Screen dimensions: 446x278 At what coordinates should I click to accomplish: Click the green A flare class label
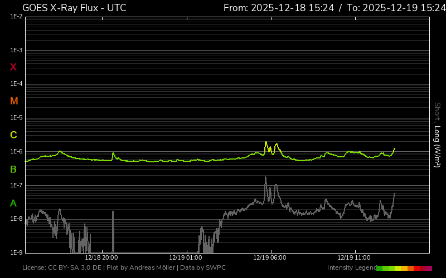pos(13,203)
